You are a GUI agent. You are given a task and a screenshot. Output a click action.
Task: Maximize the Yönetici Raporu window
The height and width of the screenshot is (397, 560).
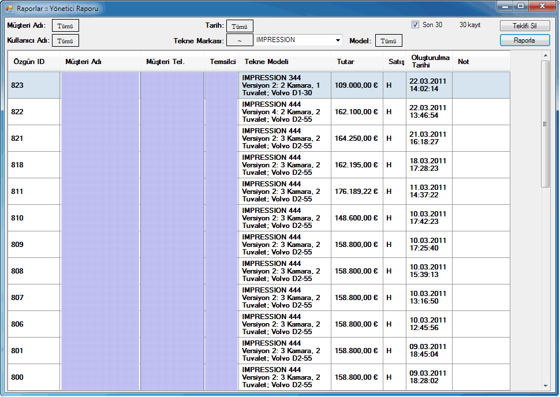click(521, 6)
